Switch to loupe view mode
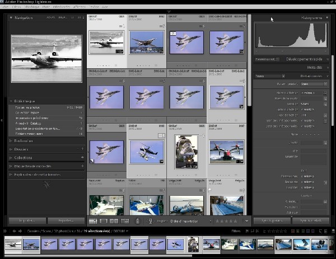 click(103, 221)
